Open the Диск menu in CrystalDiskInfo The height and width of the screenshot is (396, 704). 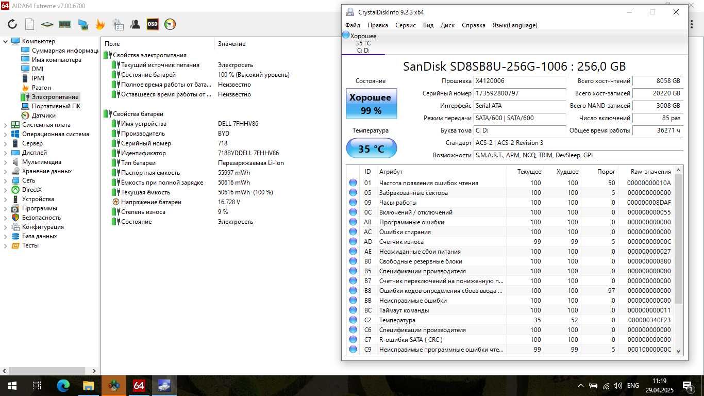pos(447,25)
